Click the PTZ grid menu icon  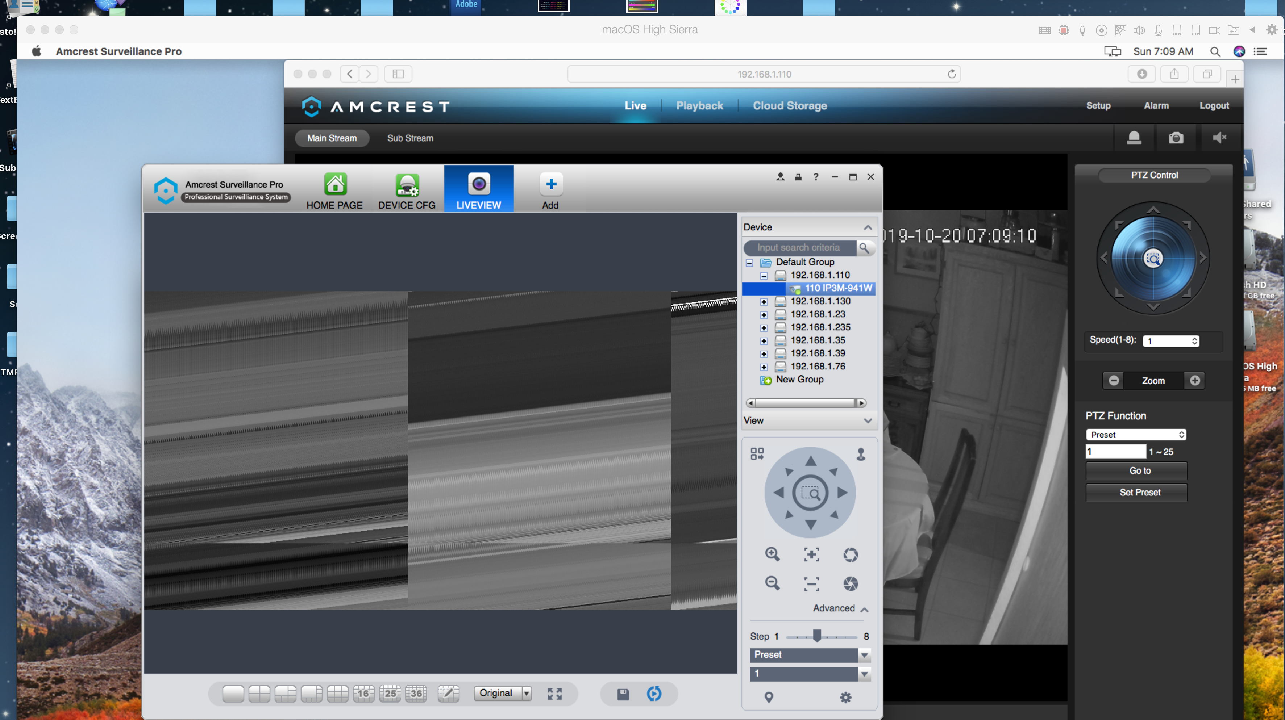click(757, 454)
